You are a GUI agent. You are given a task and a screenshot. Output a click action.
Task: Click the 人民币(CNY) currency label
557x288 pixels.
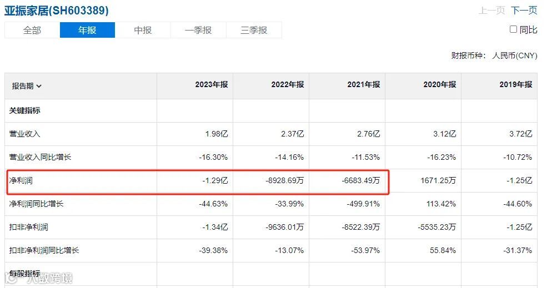click(514, 55)
